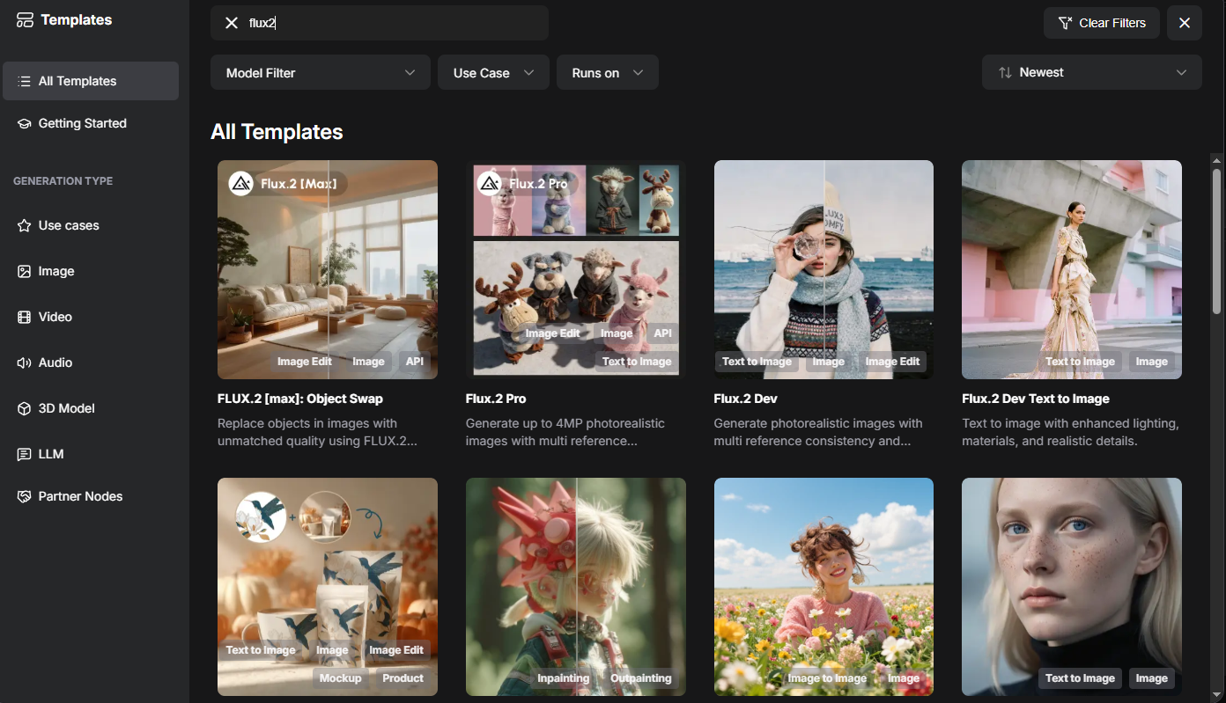Click the Inpainting tag on the anime card
The width and height of the screenshot is (1226, 703).
[564, 678]
